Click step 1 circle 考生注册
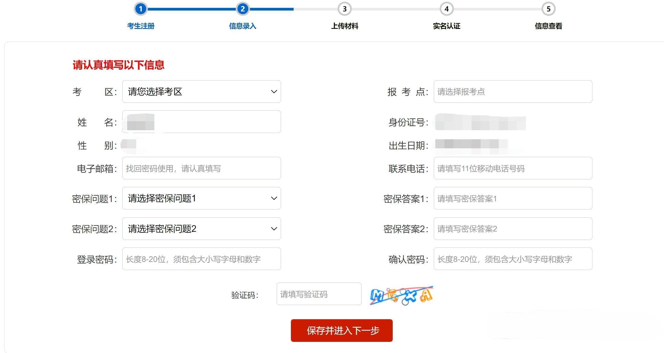The image size is (664, 353). pos(140,9)
